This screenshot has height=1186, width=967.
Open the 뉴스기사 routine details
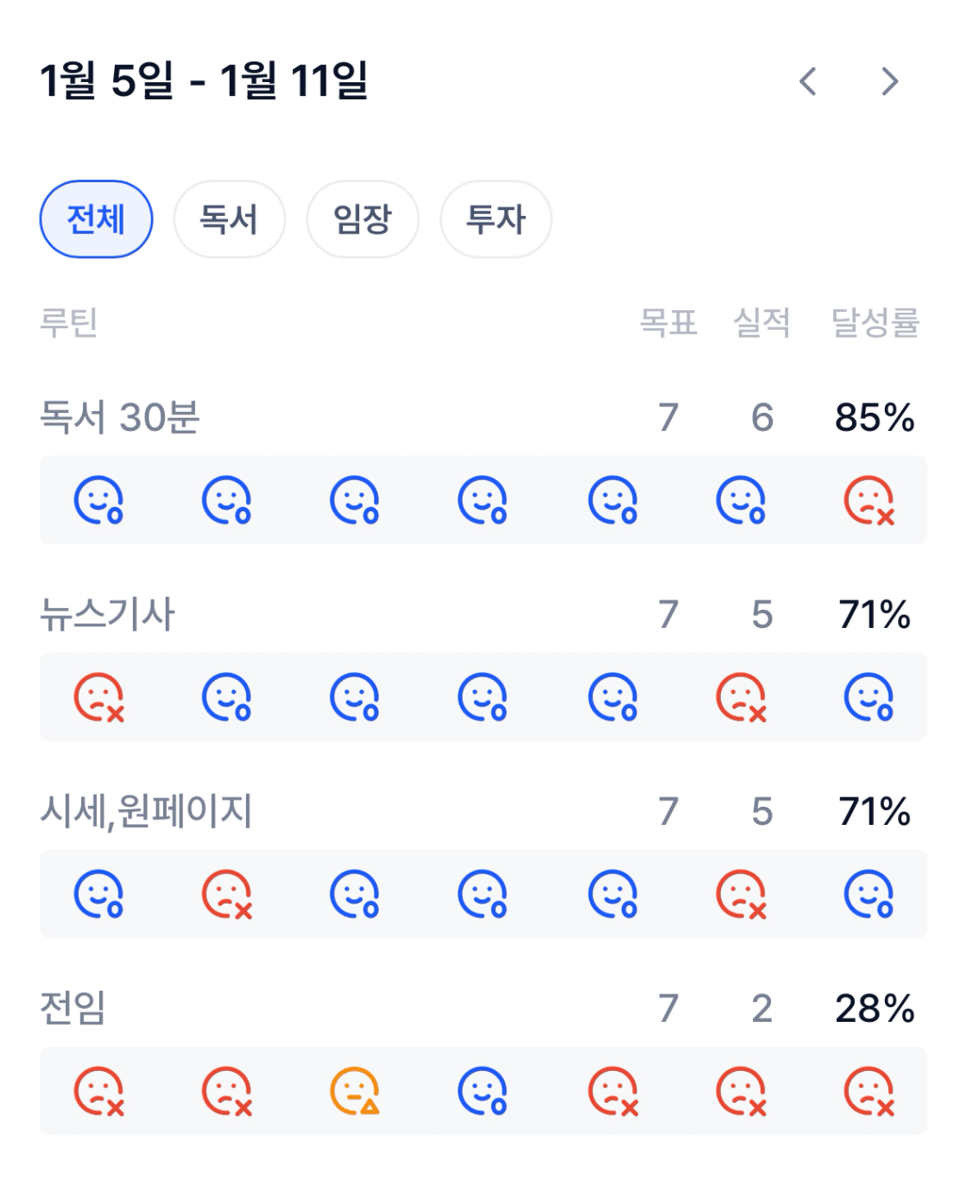(x=107, y=614)
